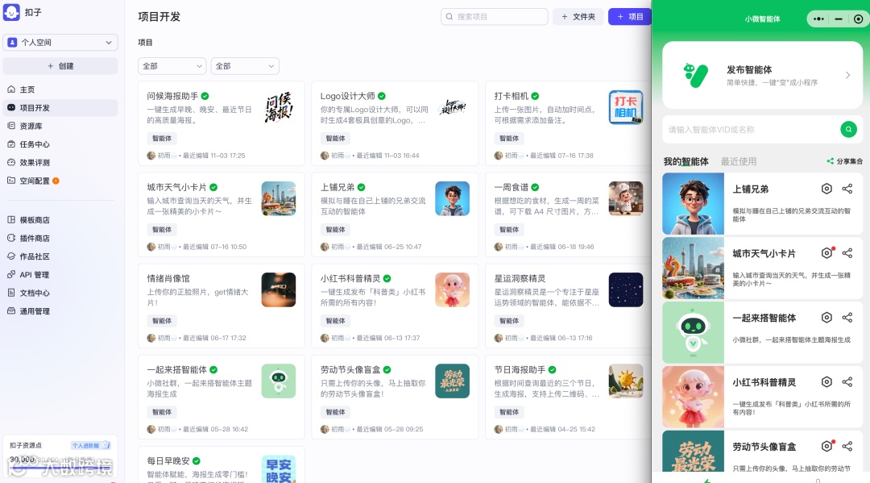Screen dimensions: 870x483
Task: Open the 小红书科普精灵 fairy thumbnail in panel
Action: (693, 397)
